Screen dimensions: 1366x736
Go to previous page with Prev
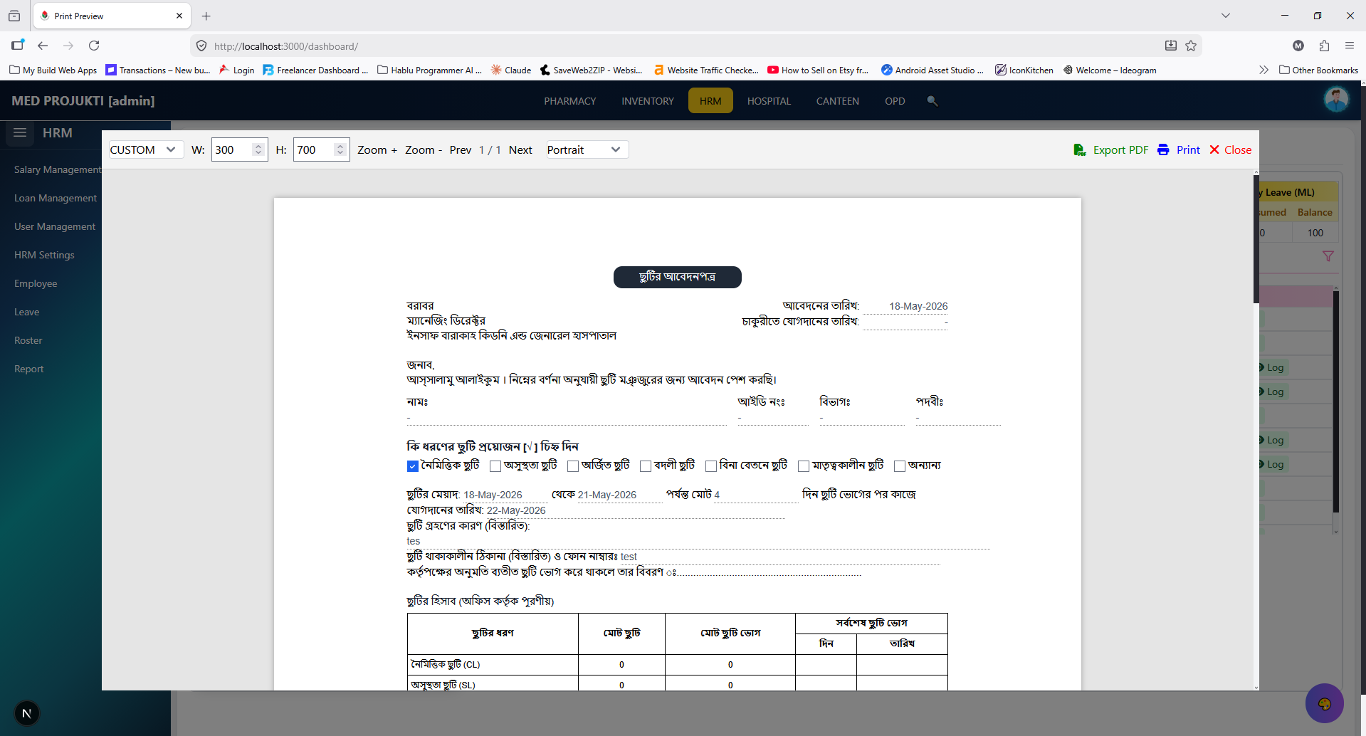coord(461,149)
